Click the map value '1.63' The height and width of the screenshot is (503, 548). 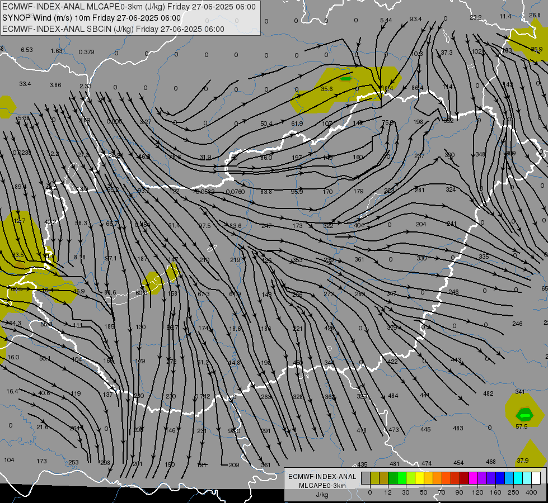[x=57, y=51]
